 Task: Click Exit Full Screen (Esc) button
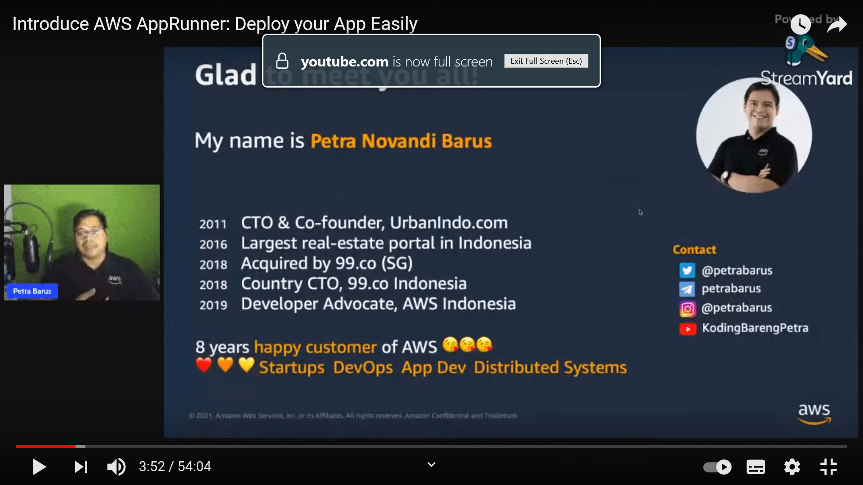pos(546,61)
